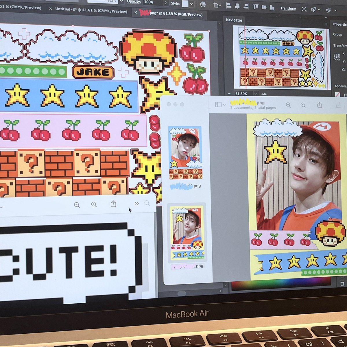Click the Recolor Artwork wheel icon
The image size is (347, 347).
tap(203, 4)
